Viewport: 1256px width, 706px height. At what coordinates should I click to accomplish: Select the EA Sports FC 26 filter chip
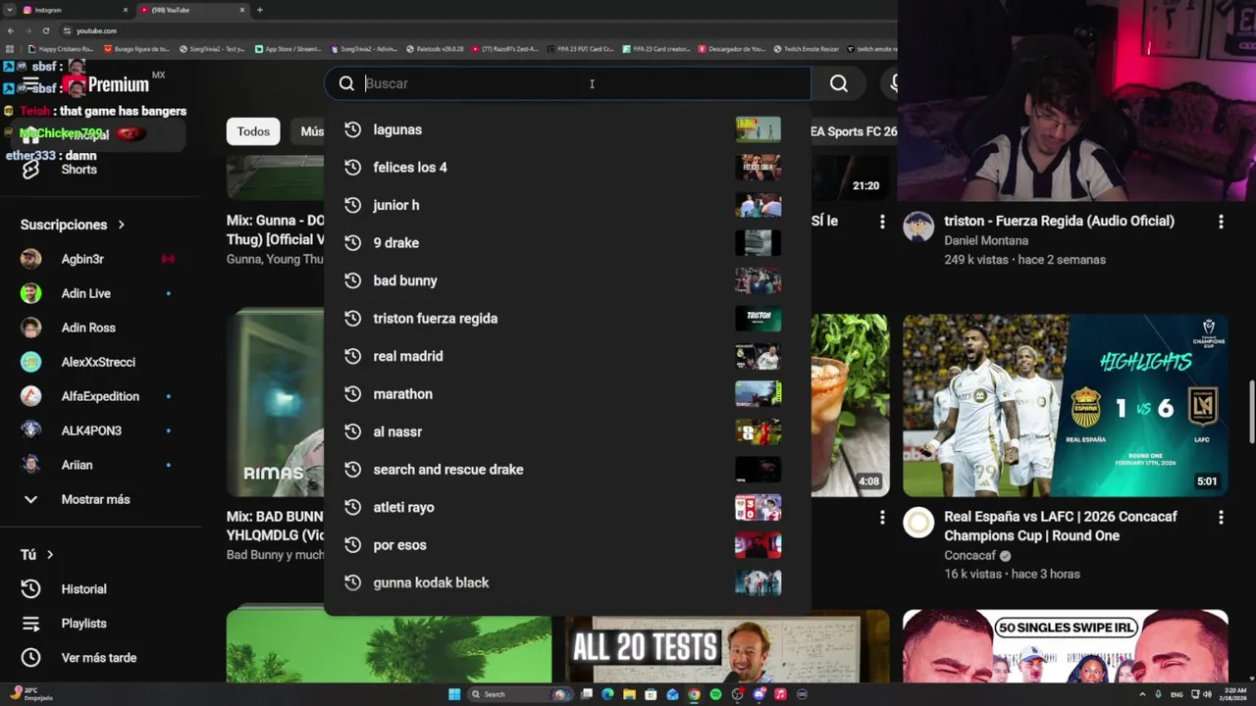[852, 131]
